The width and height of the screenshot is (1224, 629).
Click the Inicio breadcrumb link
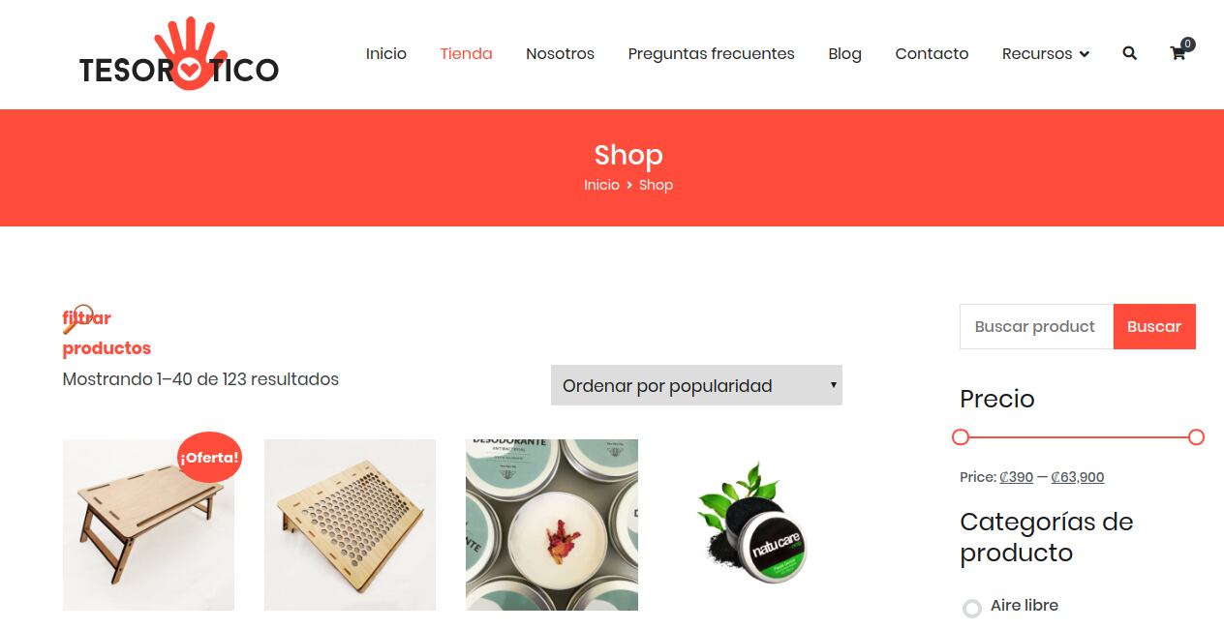601,185
